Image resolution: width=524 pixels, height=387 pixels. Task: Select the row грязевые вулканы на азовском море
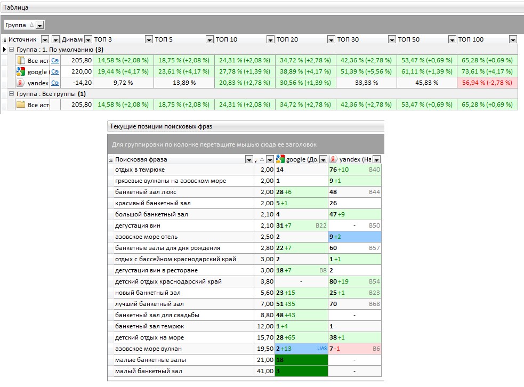pos(244,181)
